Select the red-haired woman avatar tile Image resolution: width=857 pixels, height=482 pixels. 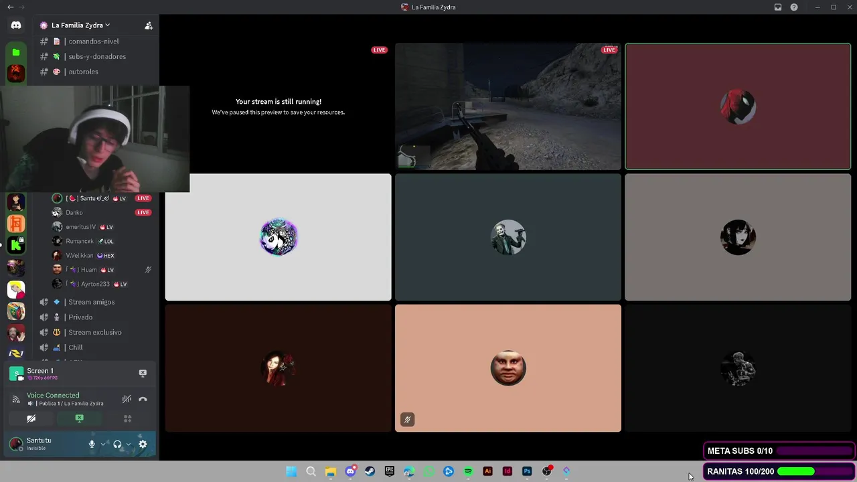(278, 368)
